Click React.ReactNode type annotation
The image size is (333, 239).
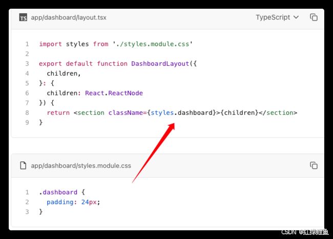point(114,93)
